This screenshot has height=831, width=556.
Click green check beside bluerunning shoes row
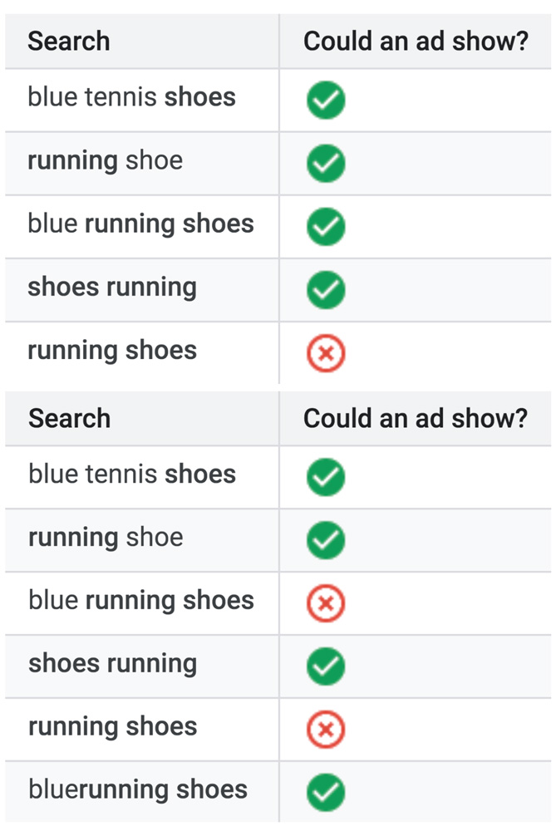coord(326,792)
